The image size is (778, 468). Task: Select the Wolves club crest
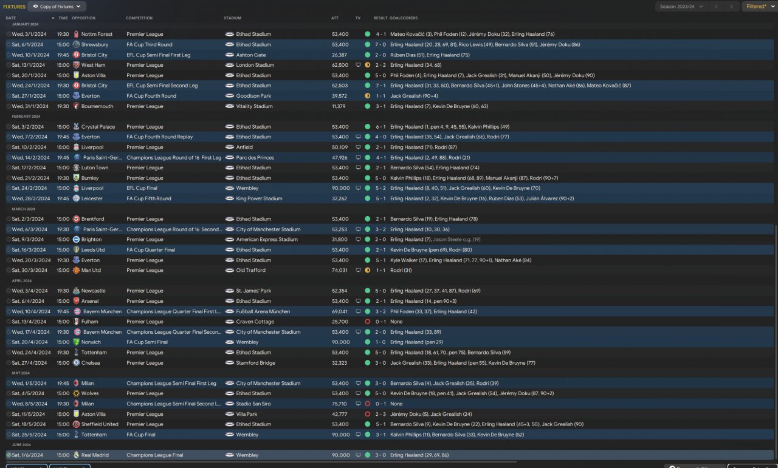pyautogui.click(x=76, y=393)
